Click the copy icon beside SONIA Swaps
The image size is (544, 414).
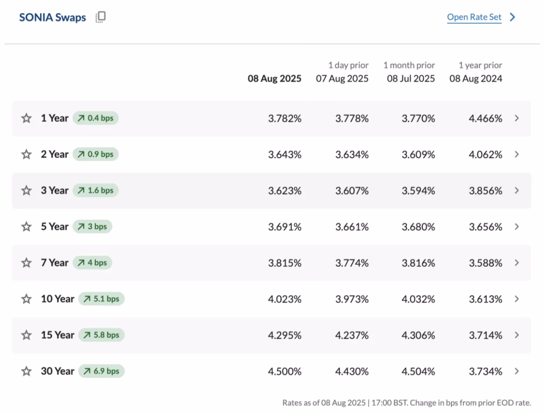pos(101,17)
